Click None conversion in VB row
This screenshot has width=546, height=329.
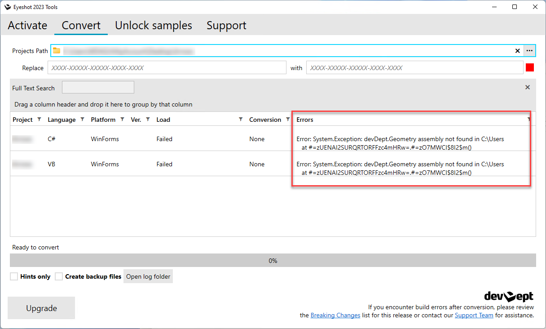click(x=257, y=164)
